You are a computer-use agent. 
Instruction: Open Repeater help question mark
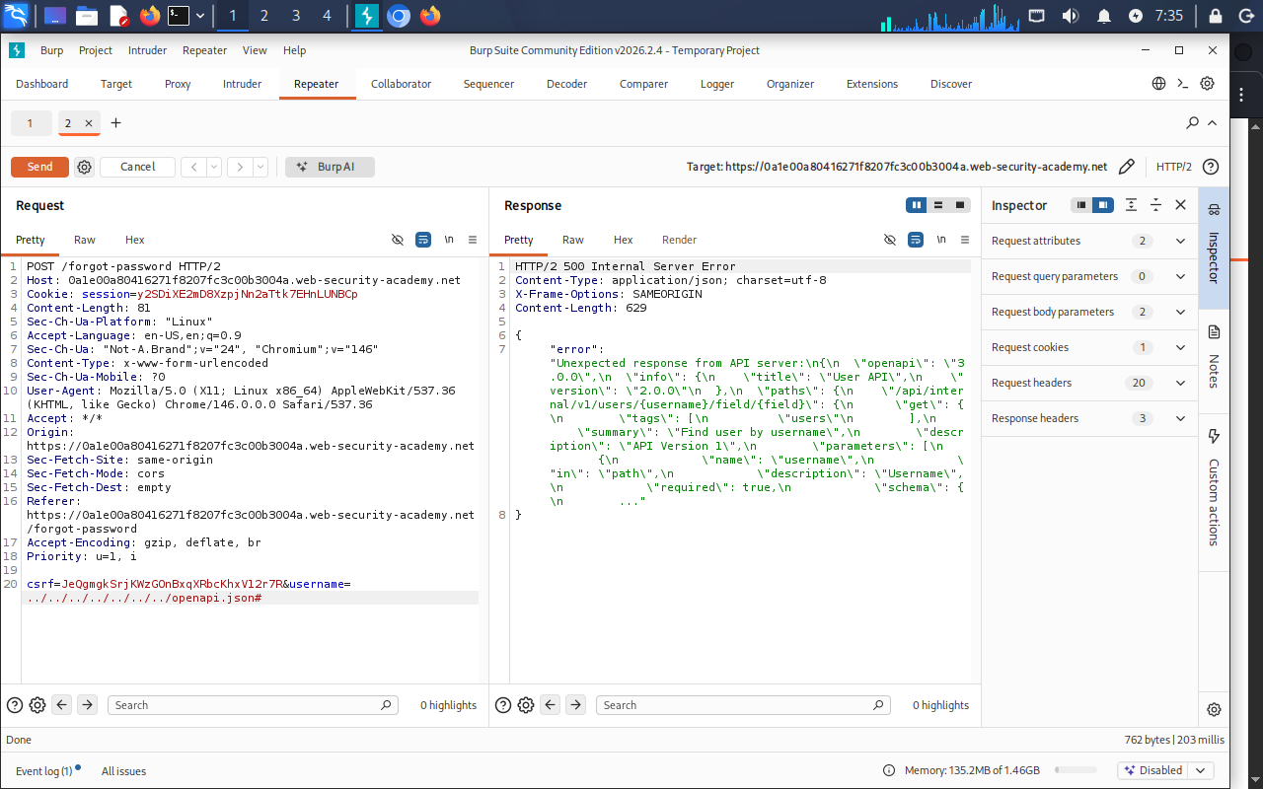[x=1211, y=167]
